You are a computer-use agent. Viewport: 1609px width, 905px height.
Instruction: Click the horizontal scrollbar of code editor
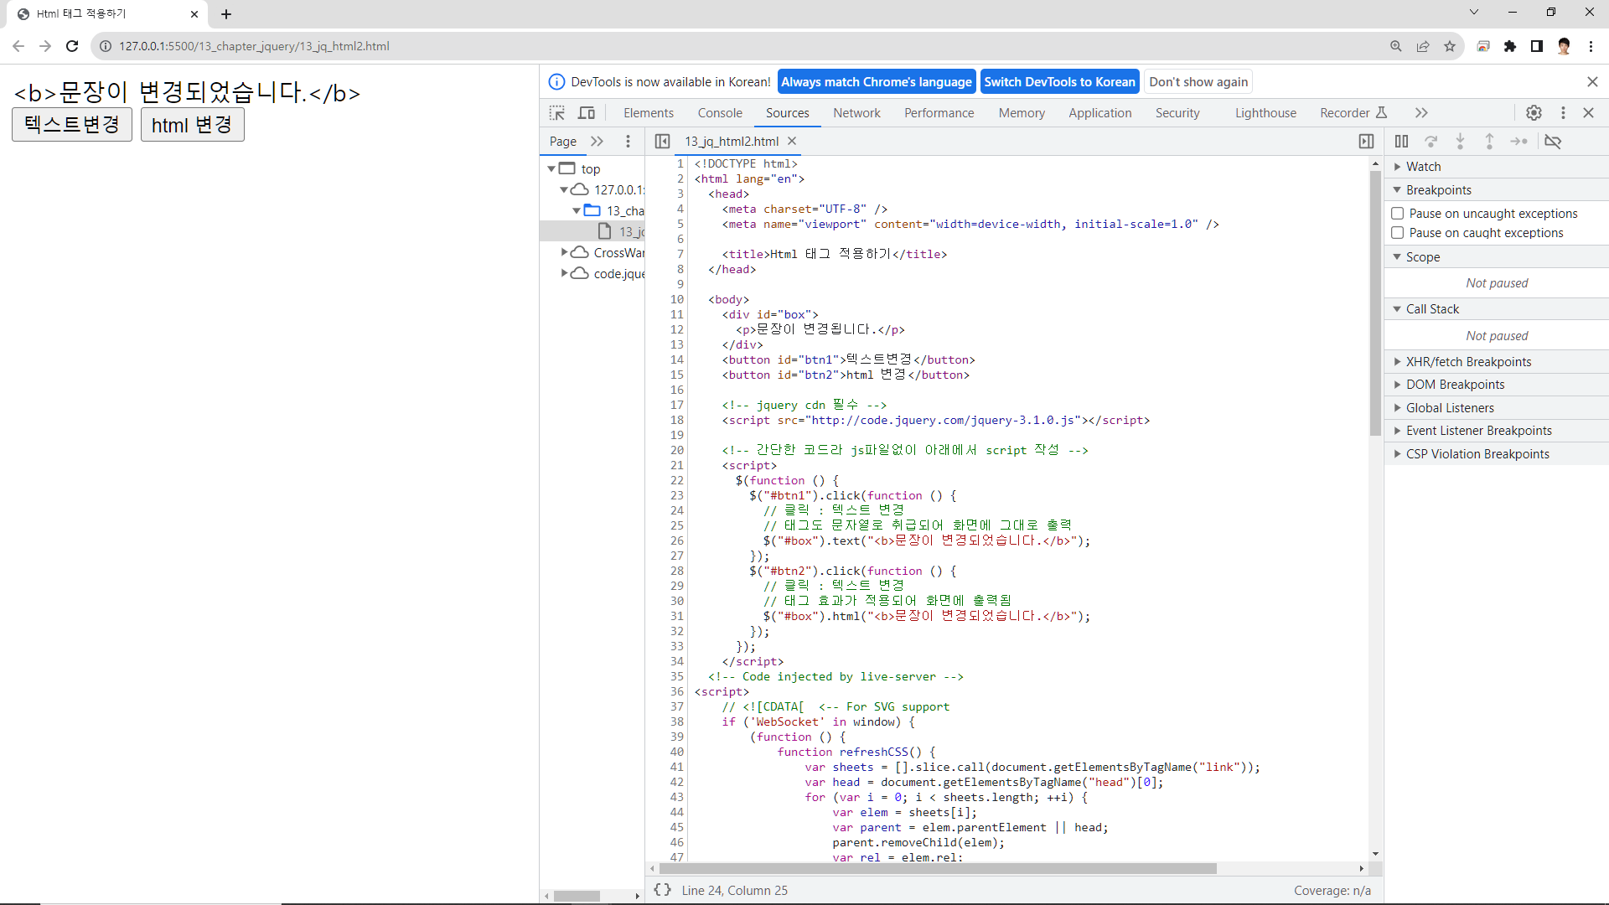tap(939, 869)
